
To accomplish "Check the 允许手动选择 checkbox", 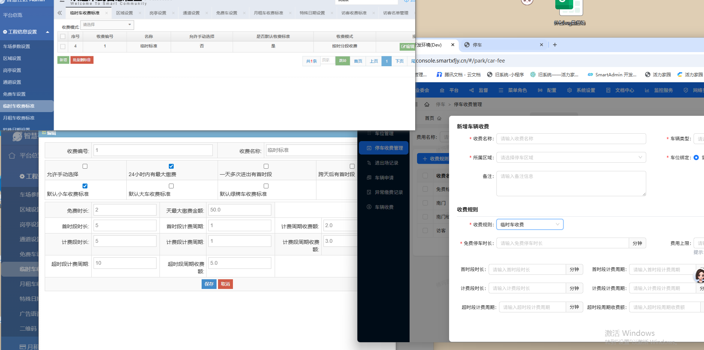I will tap(85, 166).
